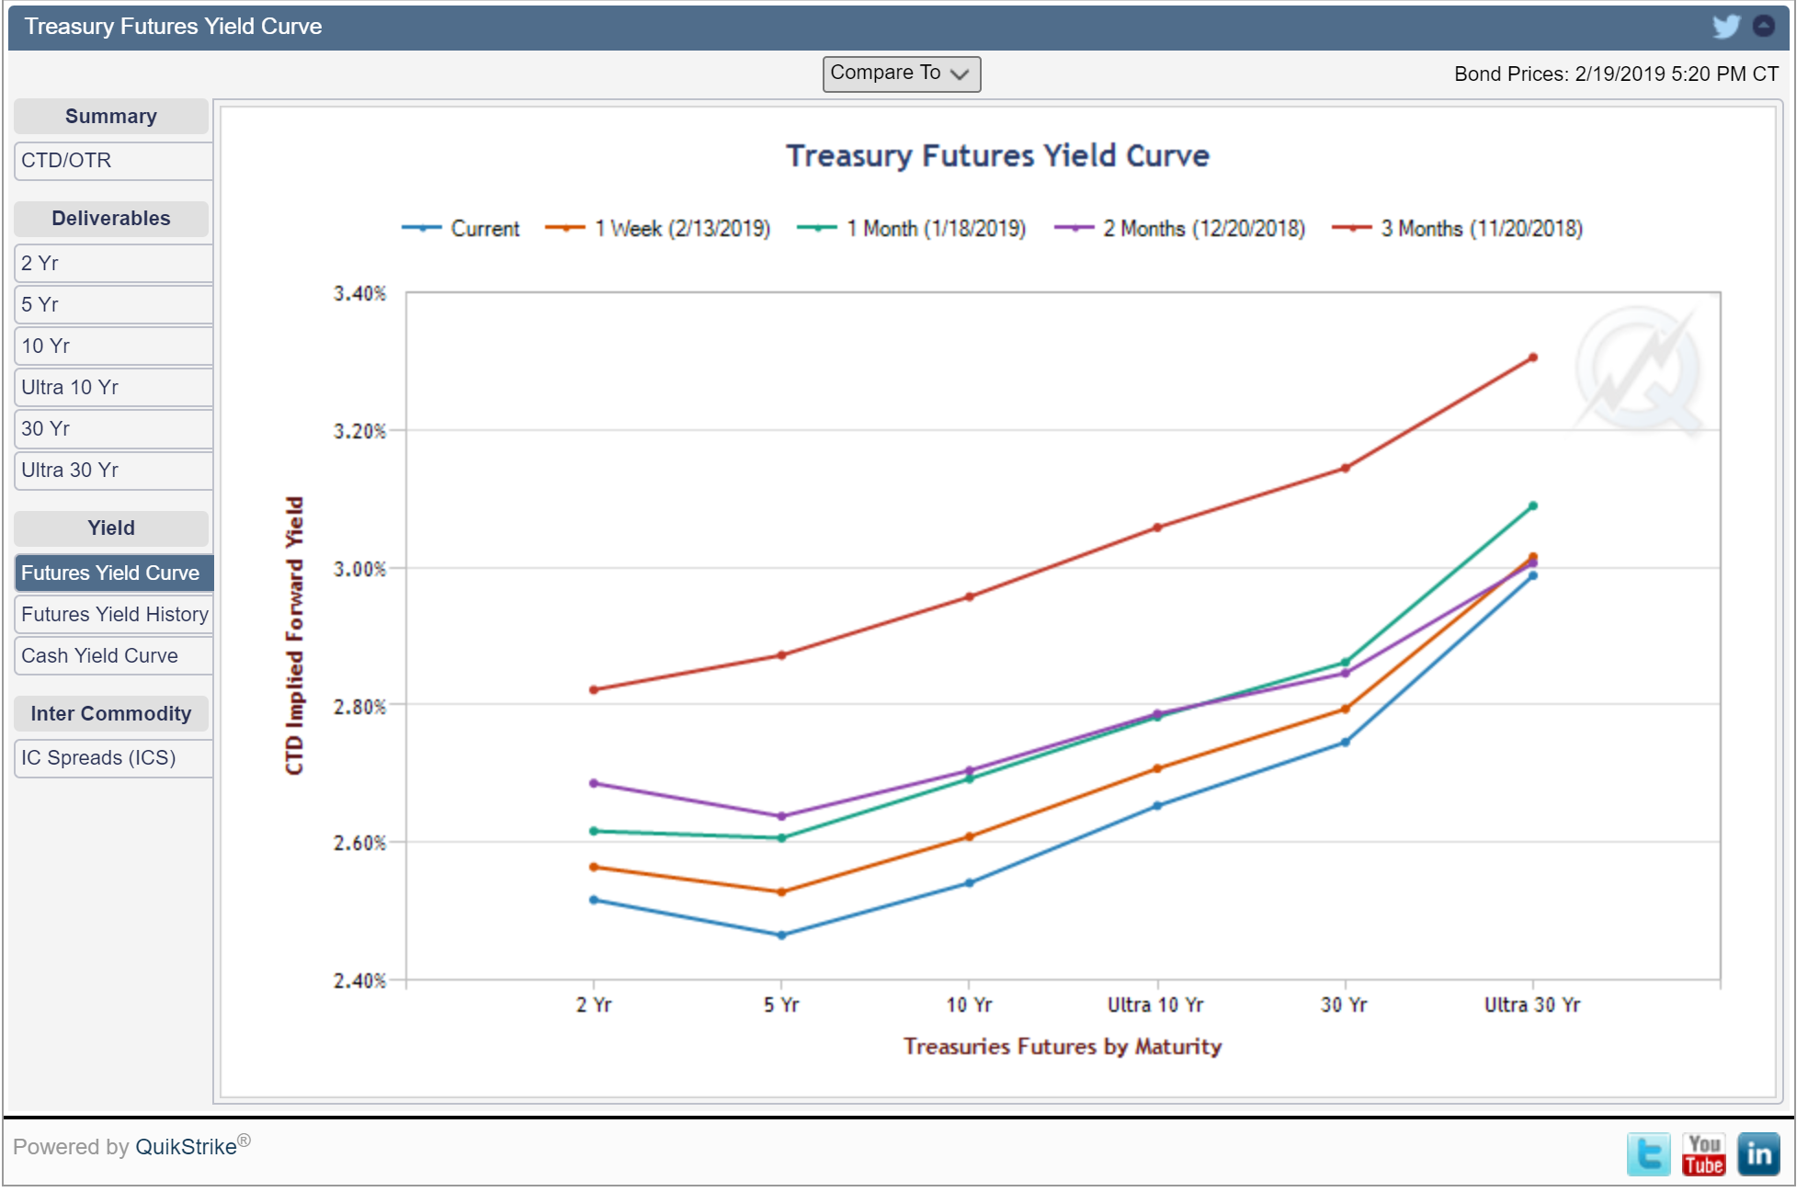The image size is (1808, 1192).
Task: Switch to Cash Yield Curve view
Action: pyautogui.click(x=114, y=655)
